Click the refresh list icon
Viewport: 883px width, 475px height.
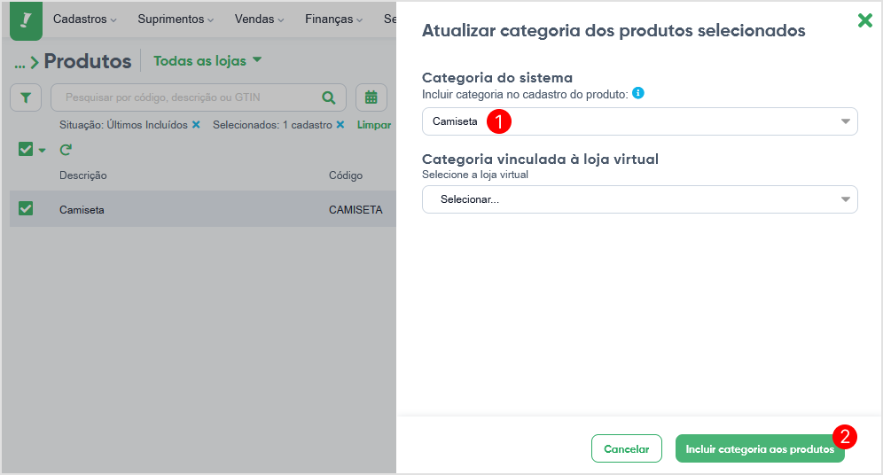(66, 150)
